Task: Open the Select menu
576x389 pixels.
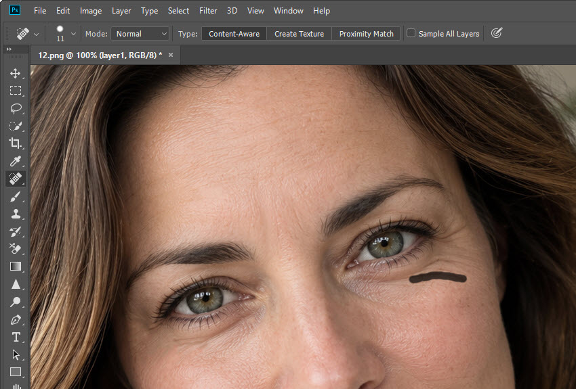Action: [178, 11]
